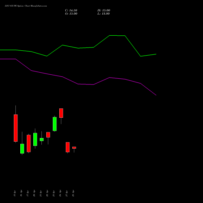Image resolution: width=203 pixels, height=203 pixels.
Task: Select the red candle for 24 Apr
Action: (x=61, y=113)
